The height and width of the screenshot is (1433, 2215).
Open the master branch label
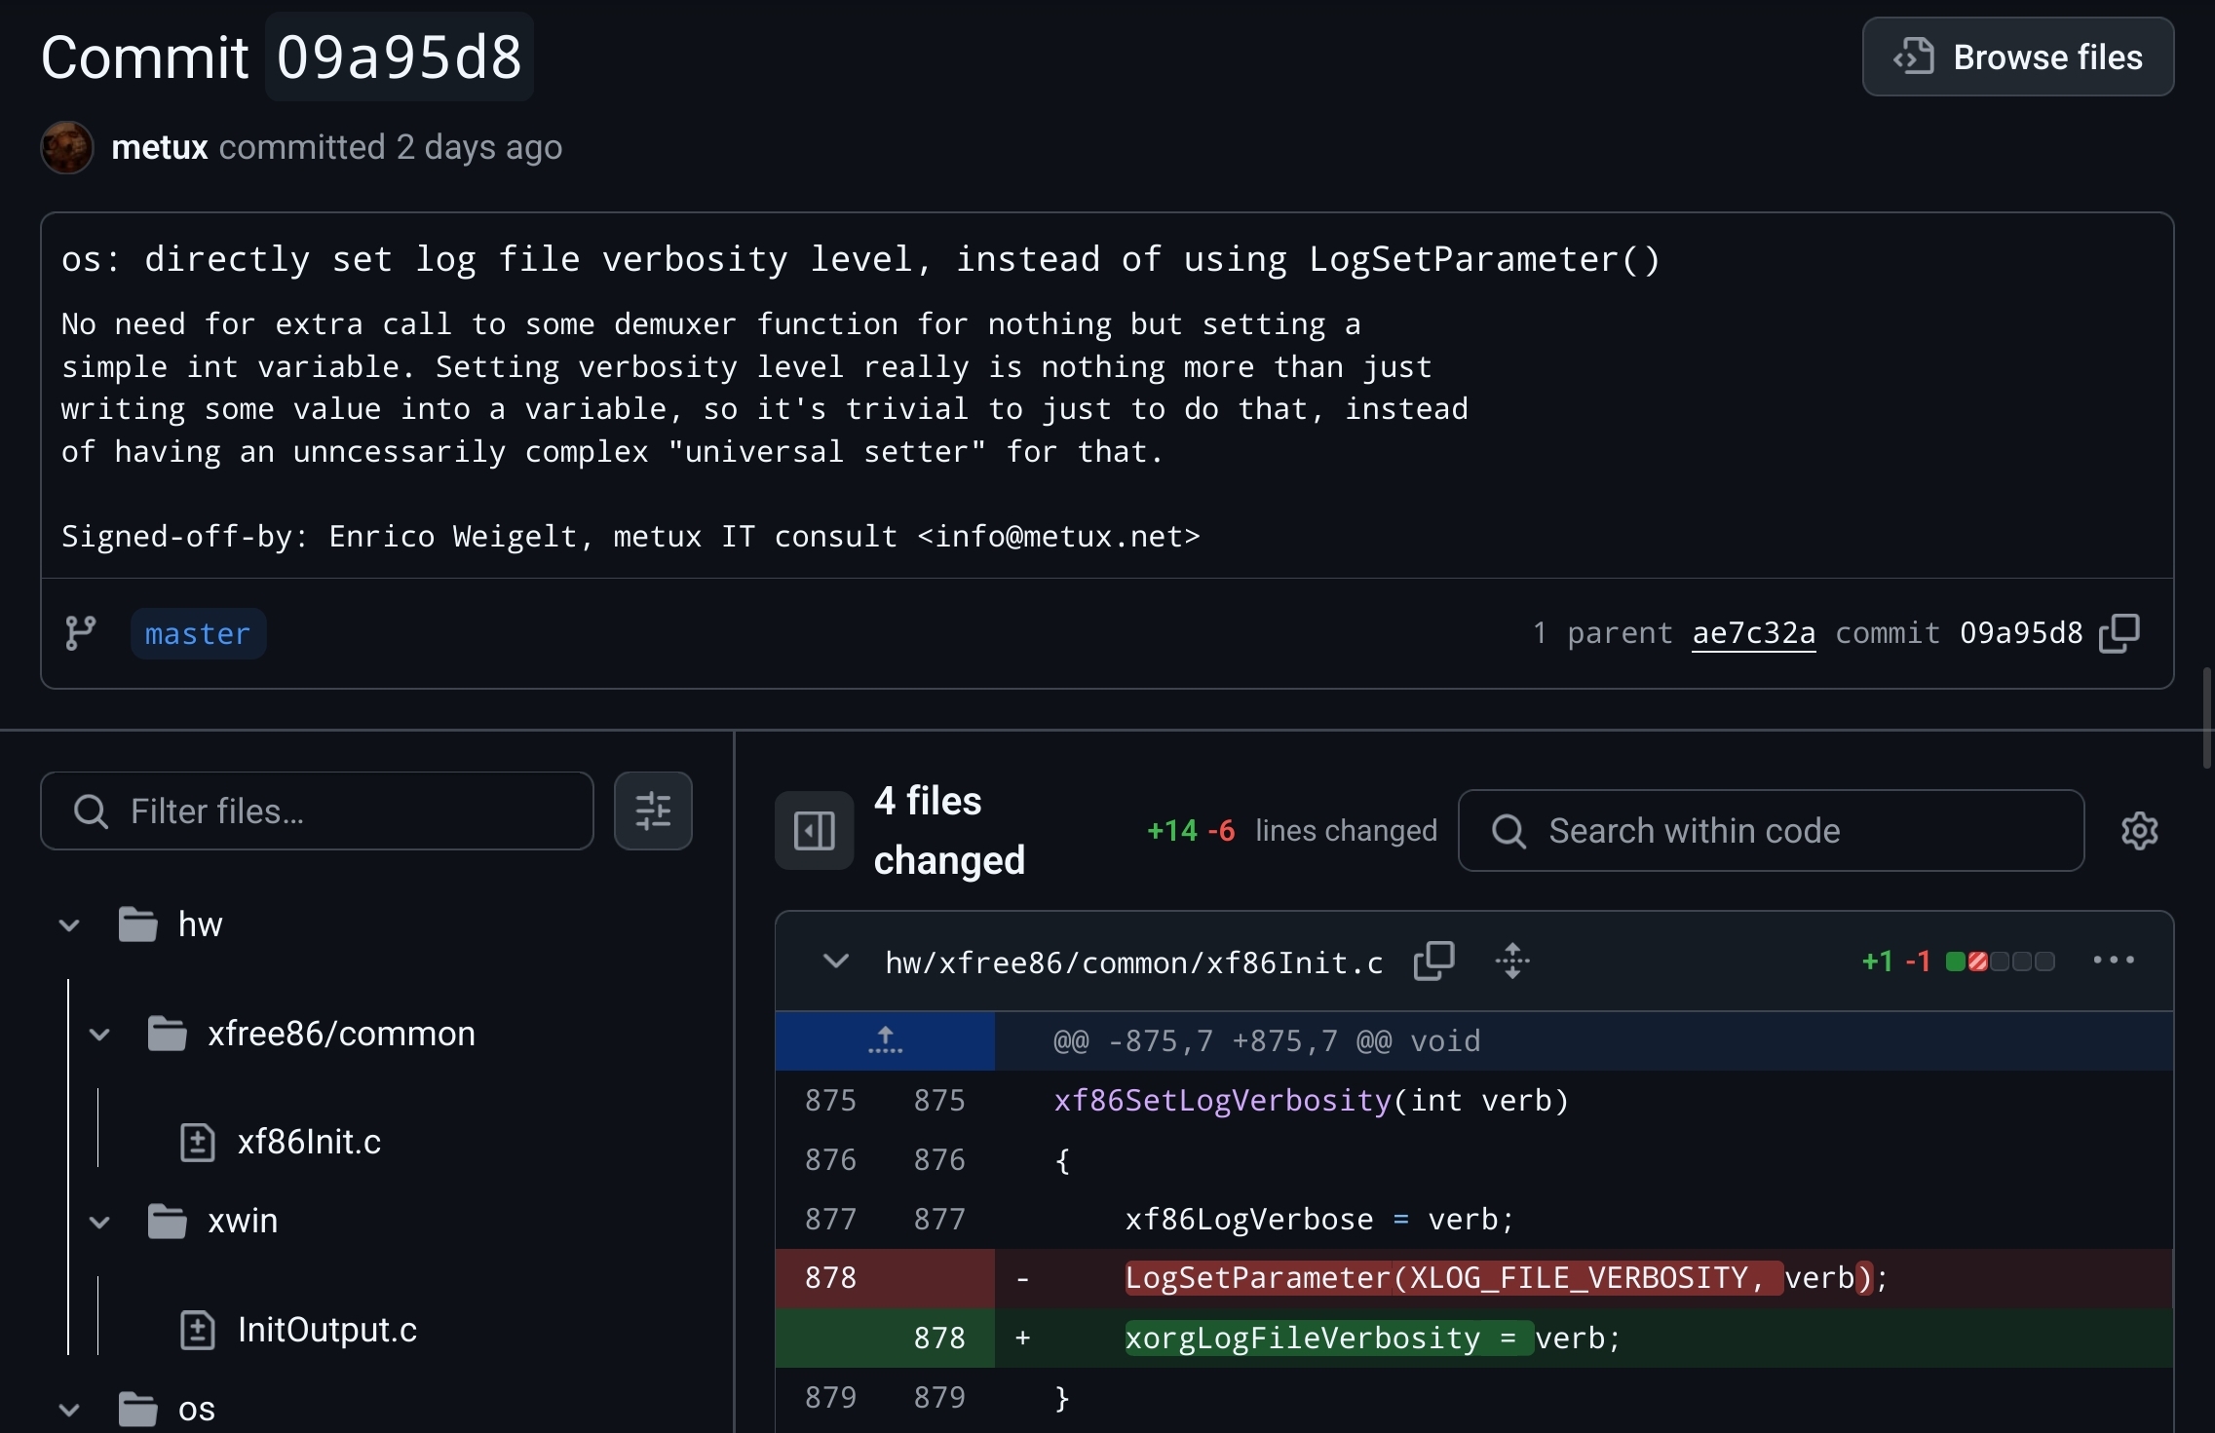[x=198, y=634]
